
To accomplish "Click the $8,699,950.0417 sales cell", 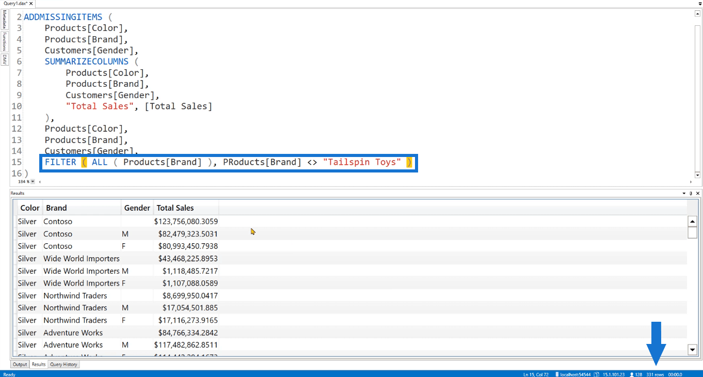I will pos(186,296).
